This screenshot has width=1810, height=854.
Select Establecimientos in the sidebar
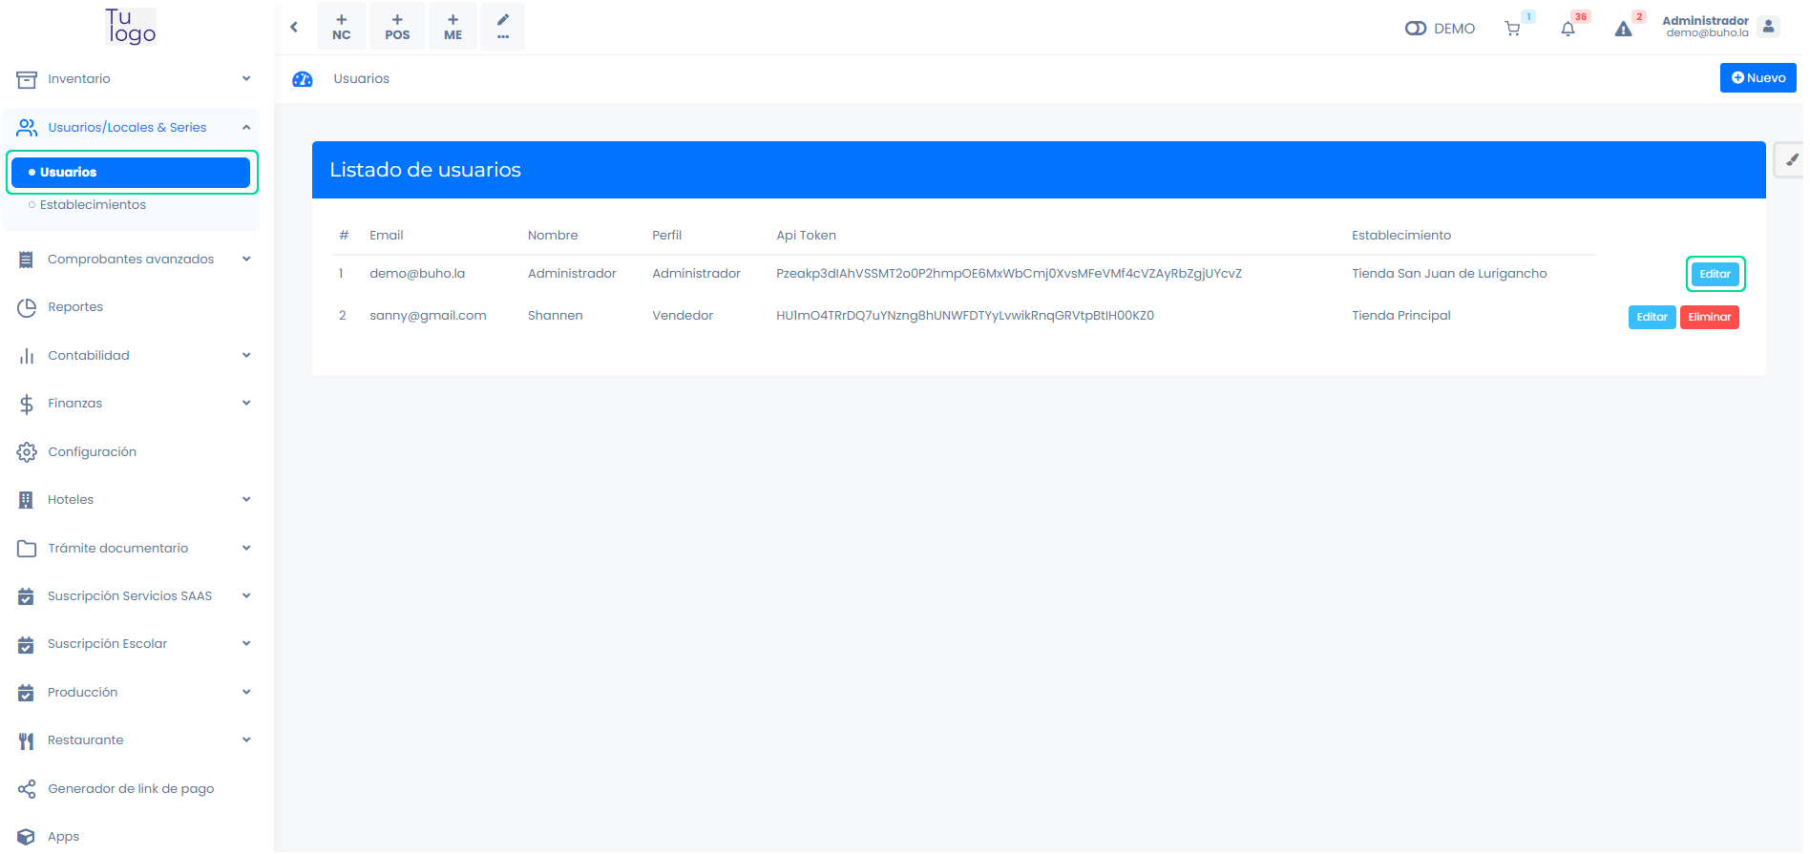[x=93, y=205]
